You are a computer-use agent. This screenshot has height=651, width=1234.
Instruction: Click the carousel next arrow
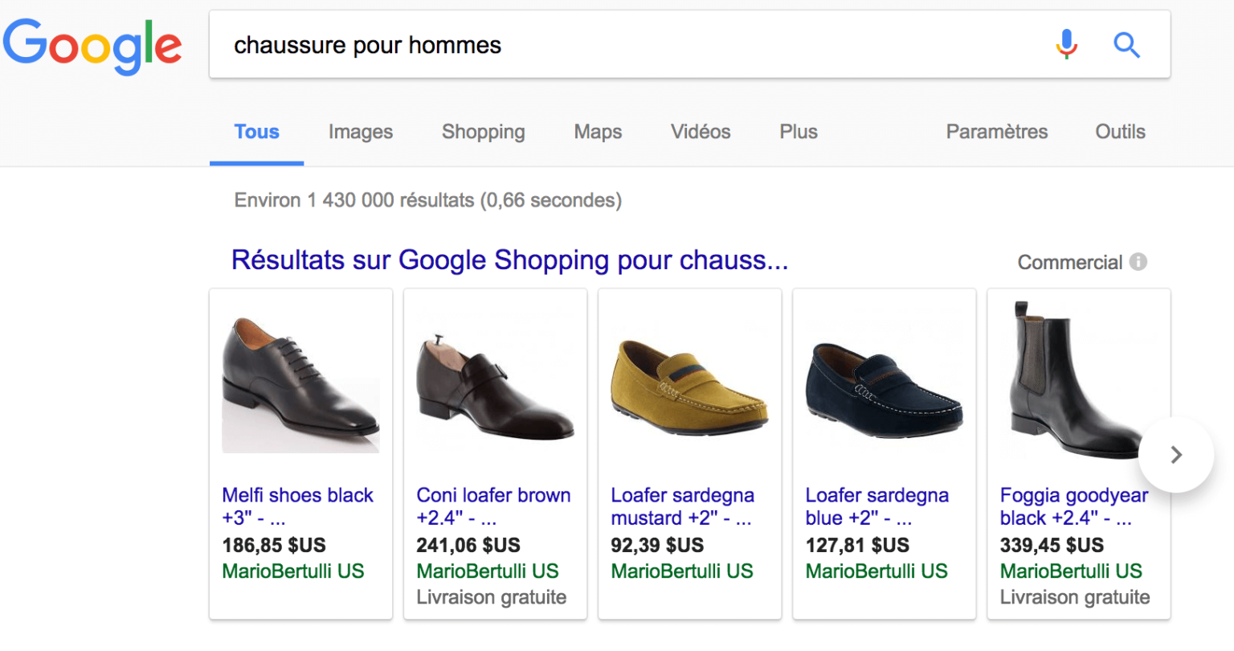pyautogui.click(x=1175, y=454)
